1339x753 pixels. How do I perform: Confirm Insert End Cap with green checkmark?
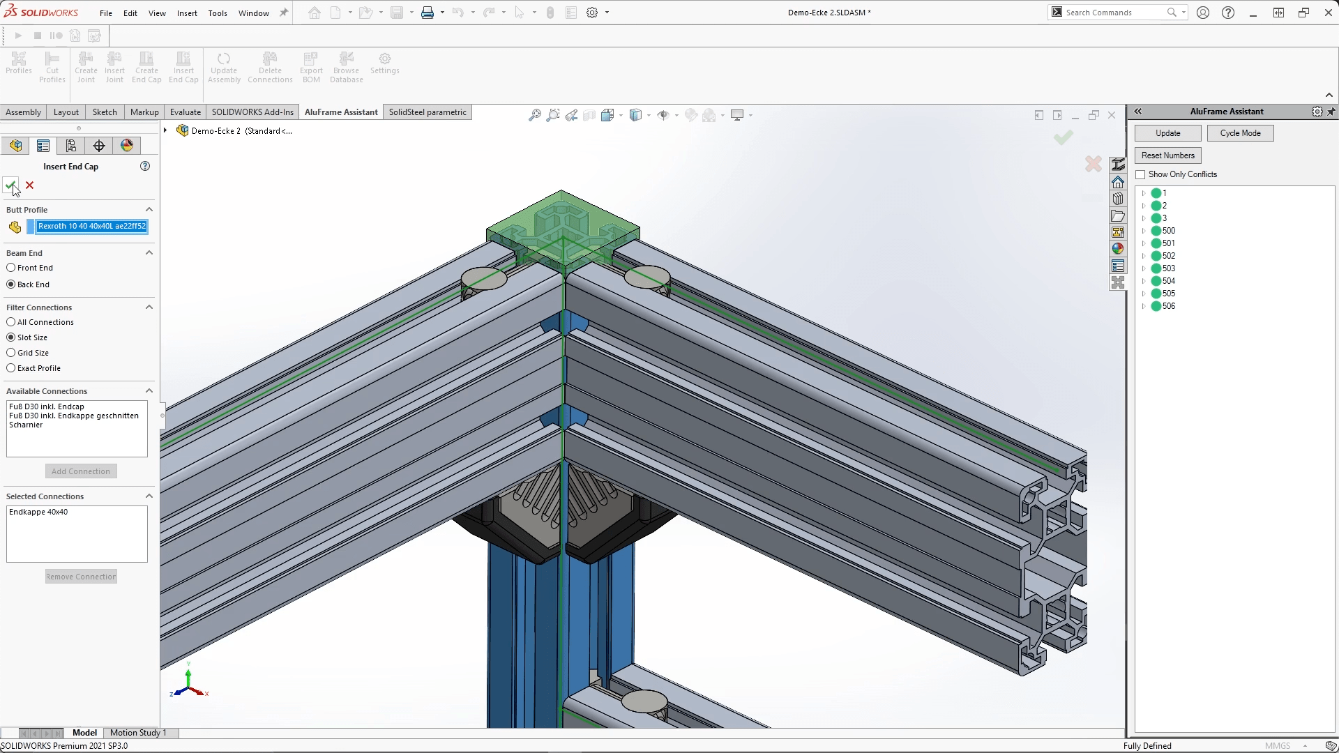(10, 185)
